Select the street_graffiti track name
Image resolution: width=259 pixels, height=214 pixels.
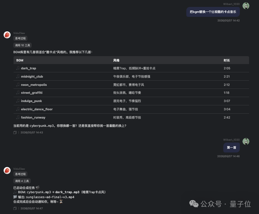pos(32,92)
